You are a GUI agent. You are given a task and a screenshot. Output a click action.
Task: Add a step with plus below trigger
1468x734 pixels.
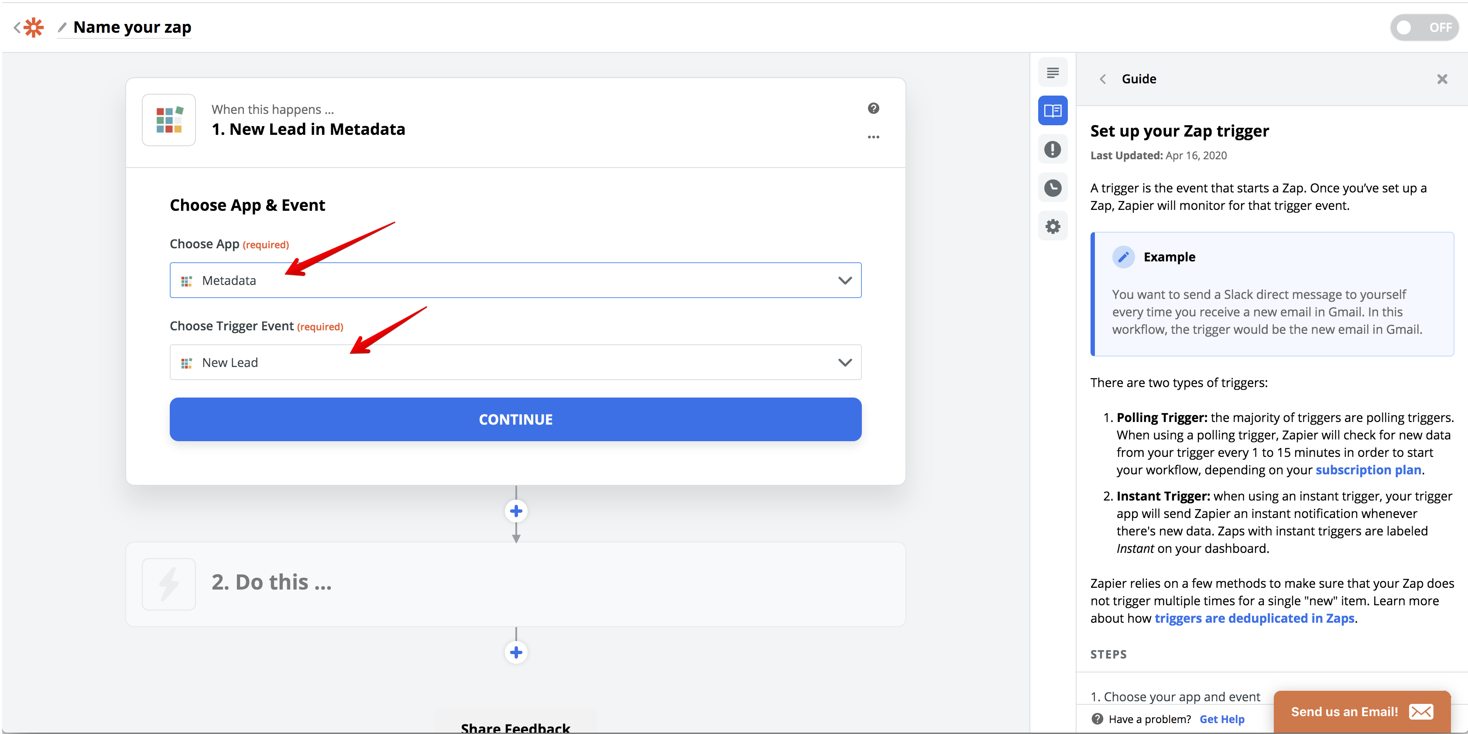(516, 511)
